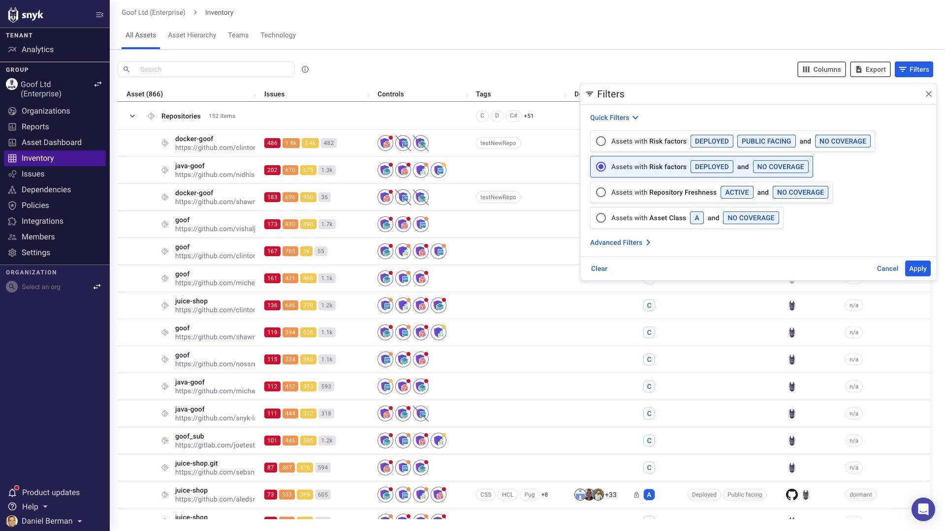Export the inventory
The image size is (945, 531).
(870, 69)
